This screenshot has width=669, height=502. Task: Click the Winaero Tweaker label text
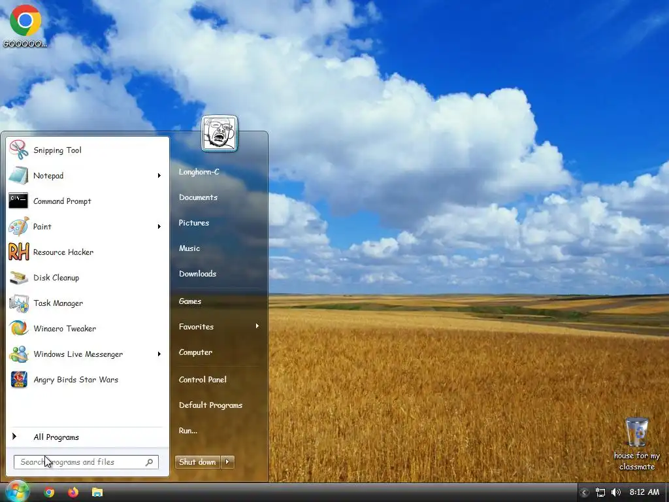(x=65, y=328)
